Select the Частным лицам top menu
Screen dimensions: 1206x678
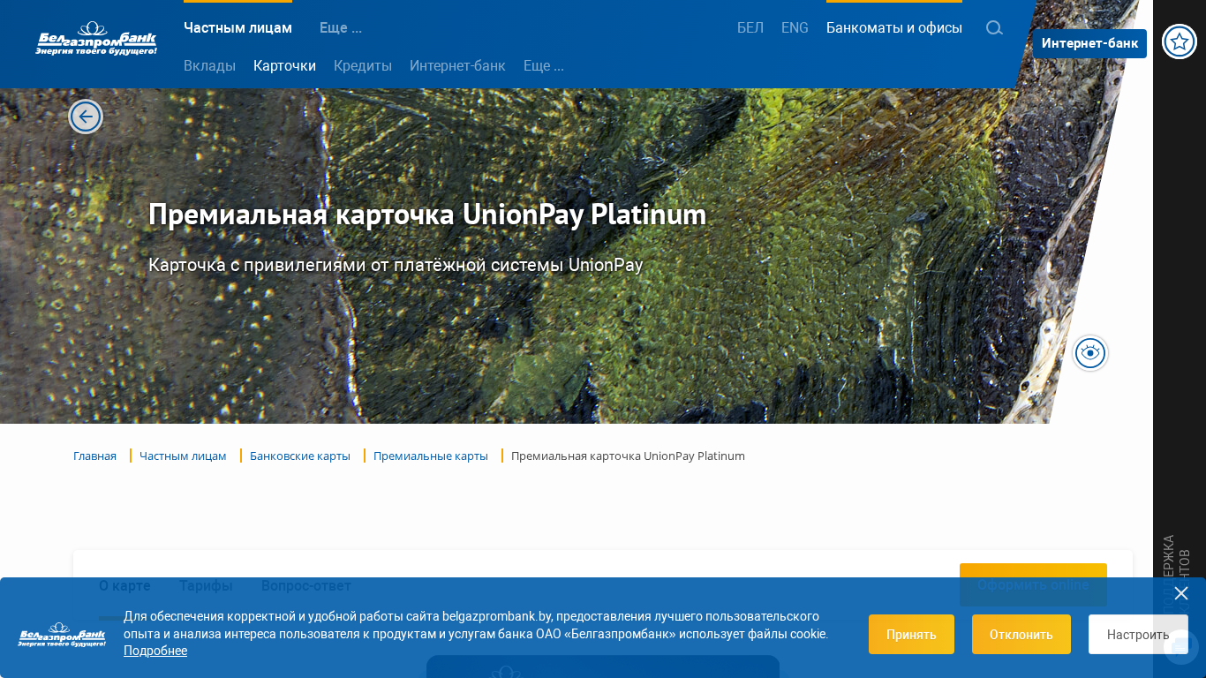pos(237,27)
